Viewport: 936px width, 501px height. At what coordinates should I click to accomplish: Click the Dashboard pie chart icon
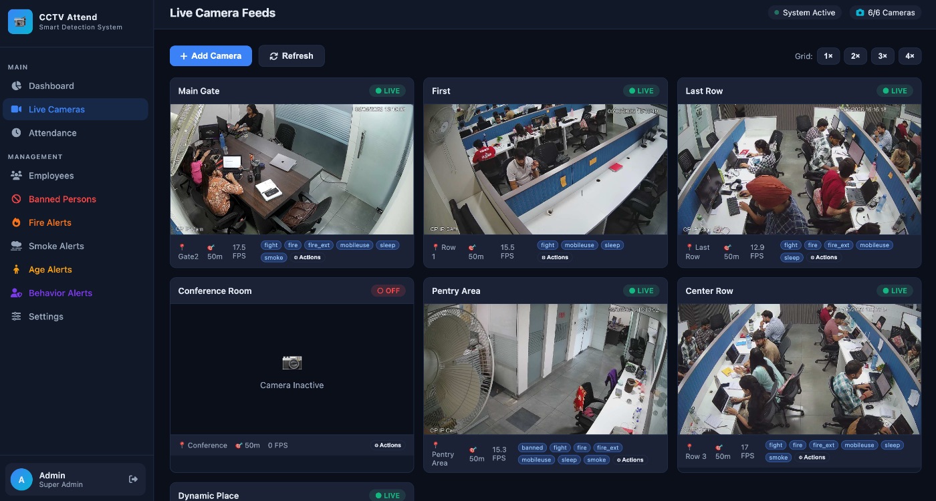pos(17,86)
